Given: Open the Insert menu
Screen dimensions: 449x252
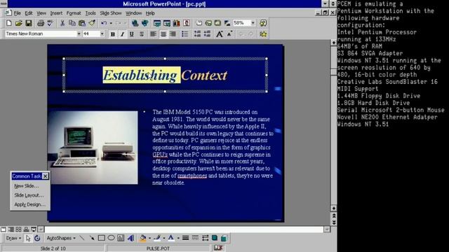Looking at the screenshot, I should tap(56, 13).
